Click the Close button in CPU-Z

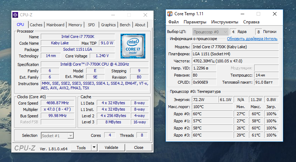coord(139,147)
